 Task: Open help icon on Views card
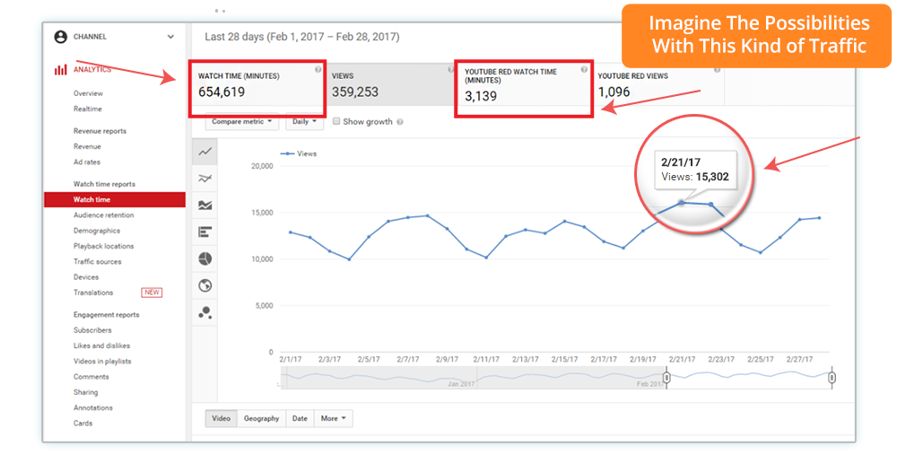(451, 69)
